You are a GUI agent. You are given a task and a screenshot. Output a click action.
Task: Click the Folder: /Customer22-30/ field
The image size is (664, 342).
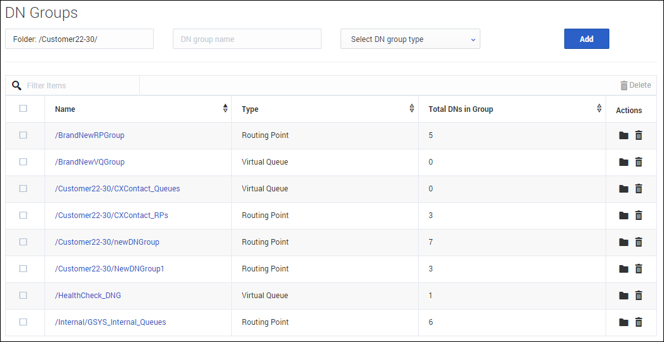click(x=79, y=39)
